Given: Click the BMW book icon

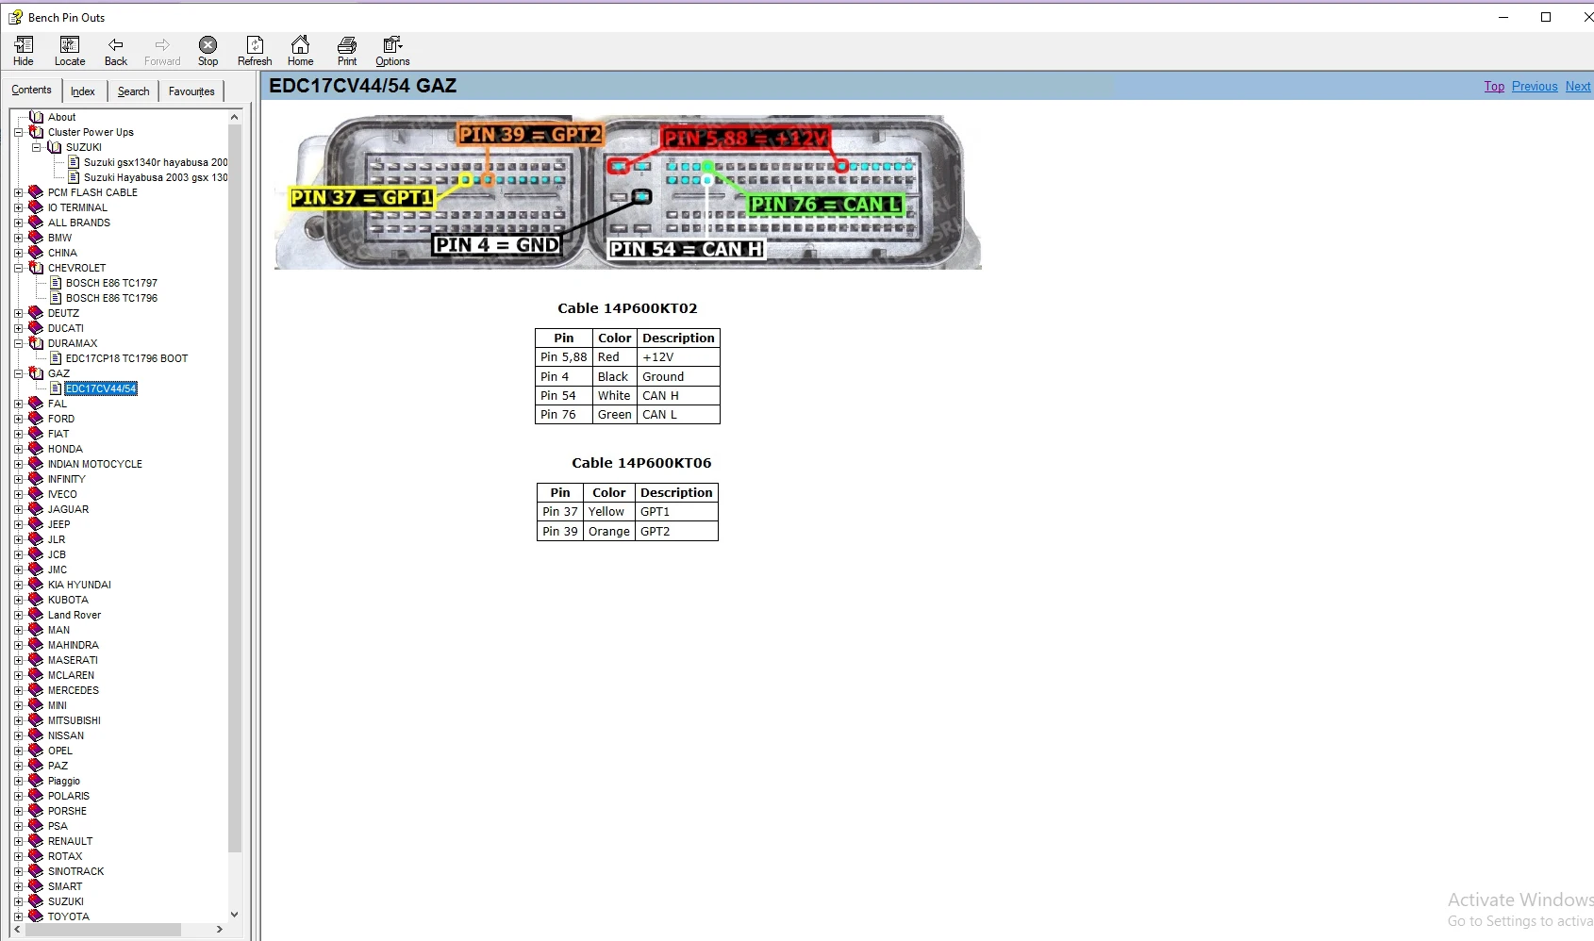Looking at the screenshot, I should (37, 238).
